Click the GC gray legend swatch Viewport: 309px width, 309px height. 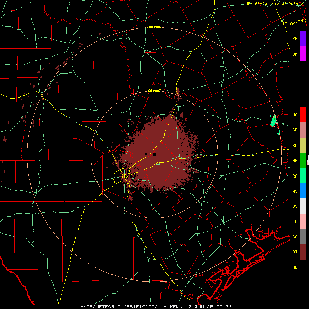tap(303, 237)
